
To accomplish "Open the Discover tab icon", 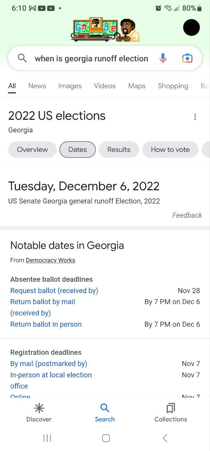I will (x=39, y=408).
